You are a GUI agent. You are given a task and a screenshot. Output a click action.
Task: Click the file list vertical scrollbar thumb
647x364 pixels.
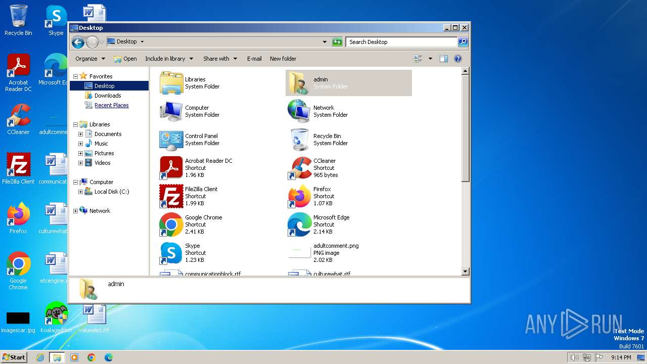click(x=466, y=129)
